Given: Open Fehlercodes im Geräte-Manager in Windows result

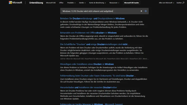Looking at the screenshot, I should click(x=91, y=104).
